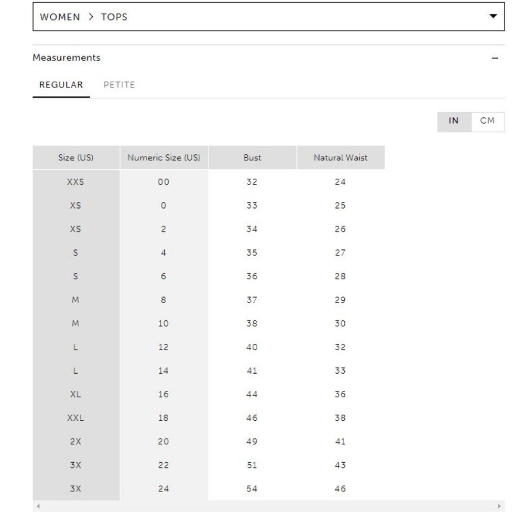Image resolution: width=524 pixels, height=524 pixels.
Task: Click the right scroll arrow below table
Action: pyautogui.click(x=499, y=507)
